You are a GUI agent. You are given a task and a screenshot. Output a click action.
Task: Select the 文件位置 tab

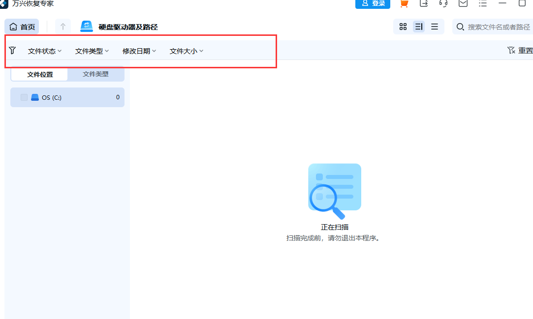(39, 74)
